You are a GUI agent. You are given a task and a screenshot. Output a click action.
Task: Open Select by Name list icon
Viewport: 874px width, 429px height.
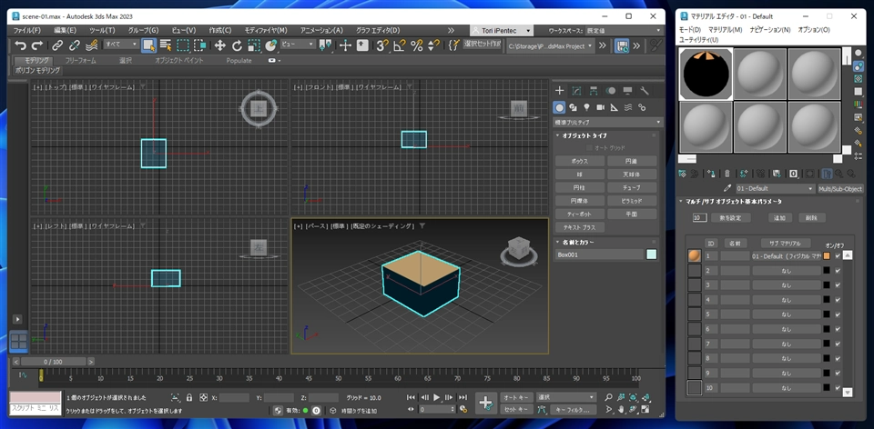[x=166, y=45]
